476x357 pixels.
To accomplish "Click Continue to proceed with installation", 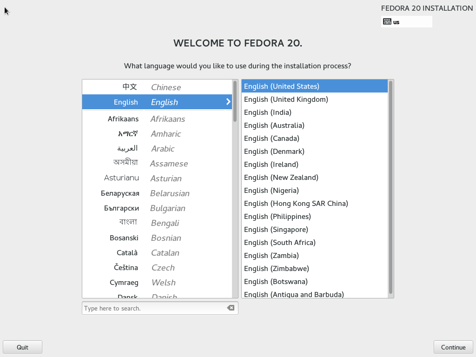I will click(x=453, y=347).
